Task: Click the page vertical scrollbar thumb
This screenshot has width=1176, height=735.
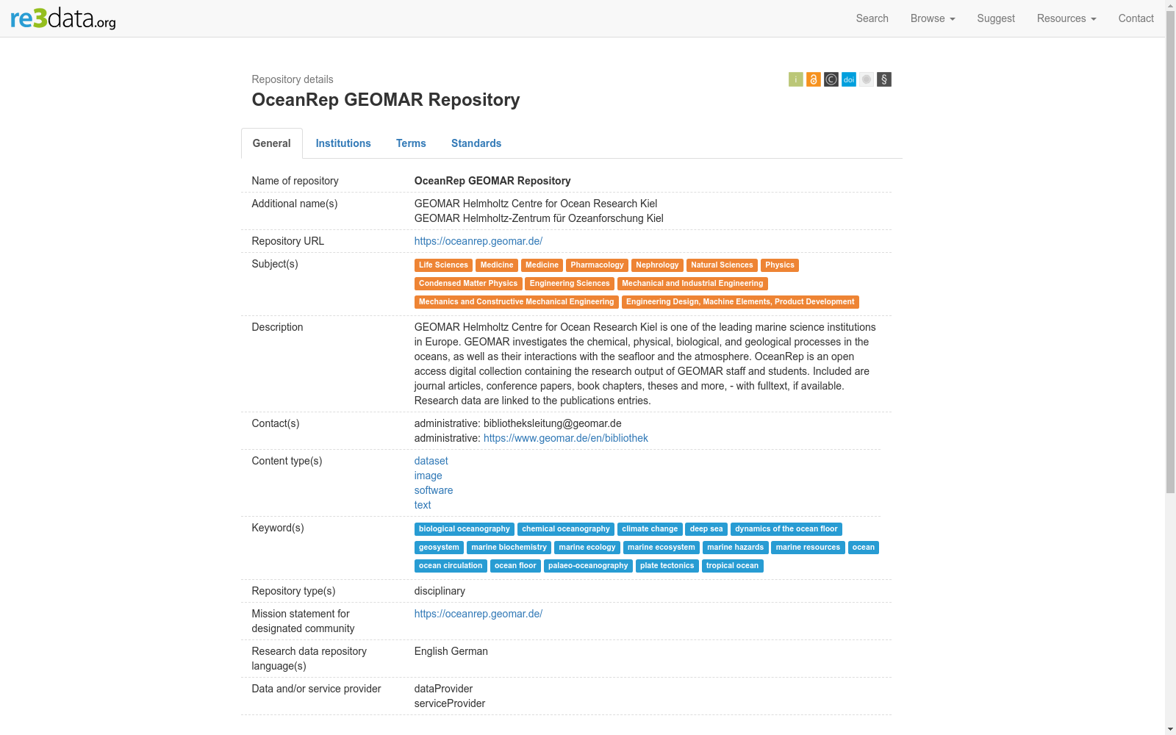Action: (x=1170, y=252)
